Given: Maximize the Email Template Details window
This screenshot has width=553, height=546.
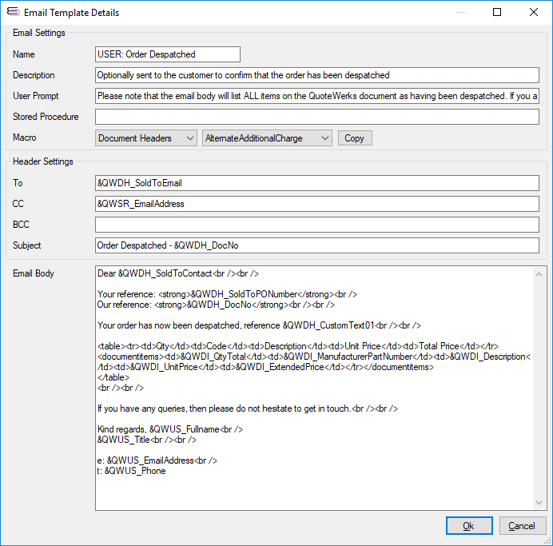Looking at the screenshot, I should coord(497,13).
